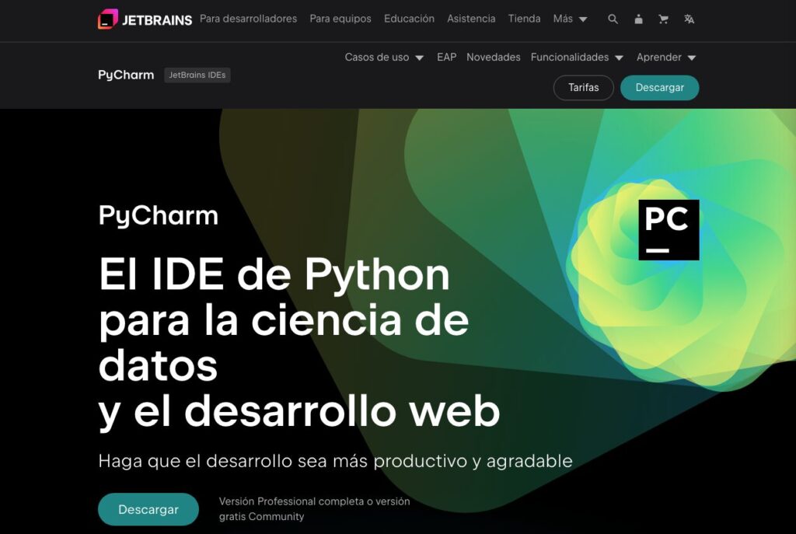Open the Novedades page link
The height and width of the screenshot is (534, 796).
click(x=494, y=58)
